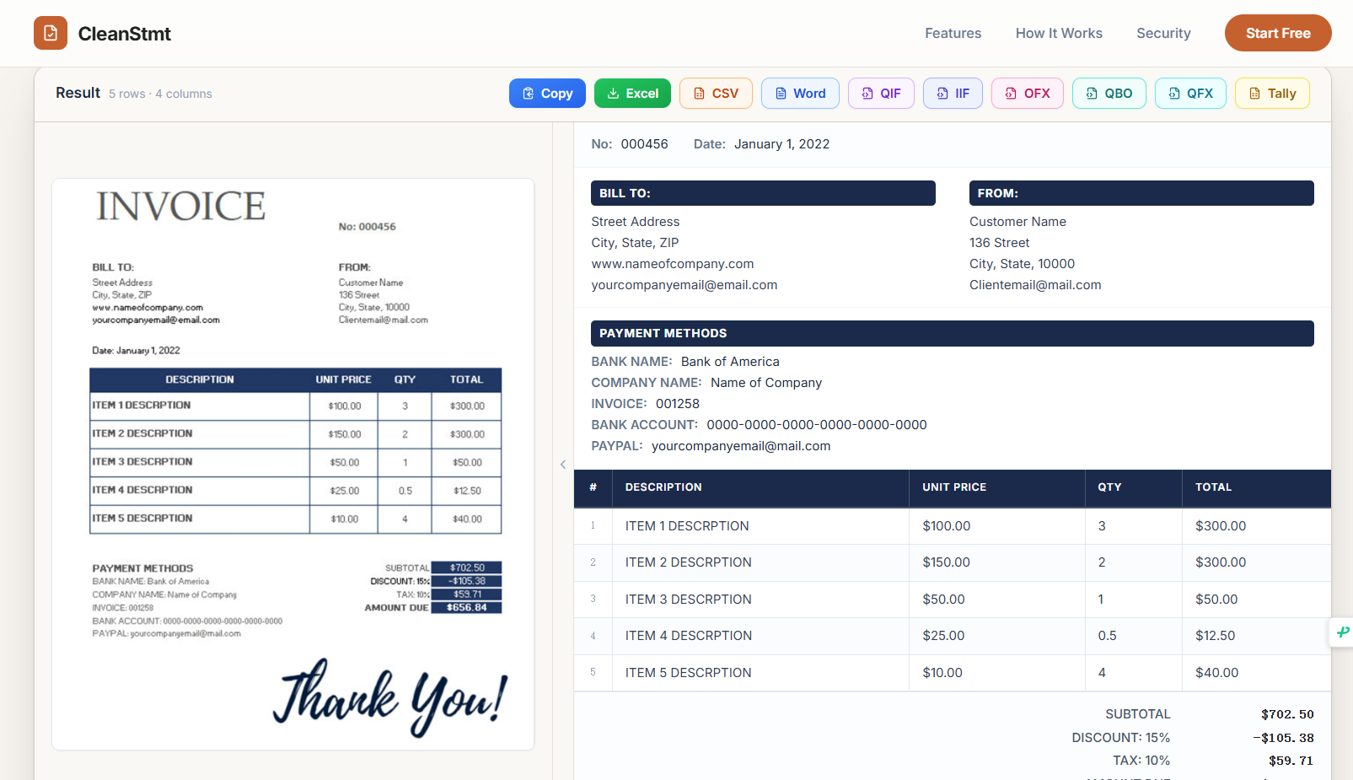1353x780 pixels.
Task: Open the green floating widget at right edge
Action: (1342, 632)
